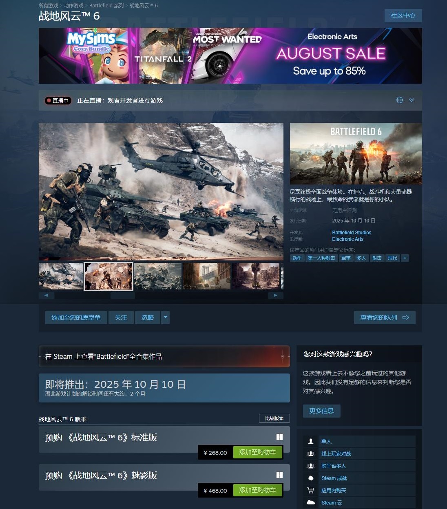
Task: Toggle 添加至您的愿望单 wishlist button
Action: [x=76, y=317]
